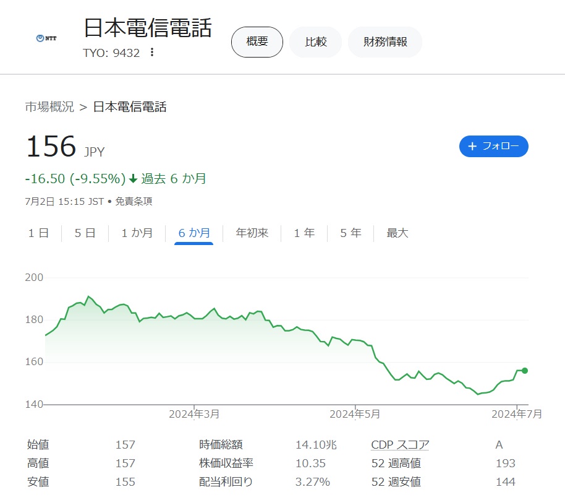Click the 193 52-week high value
The height and width of the screenshot is (500, 565).
click(x=506, y=463)
